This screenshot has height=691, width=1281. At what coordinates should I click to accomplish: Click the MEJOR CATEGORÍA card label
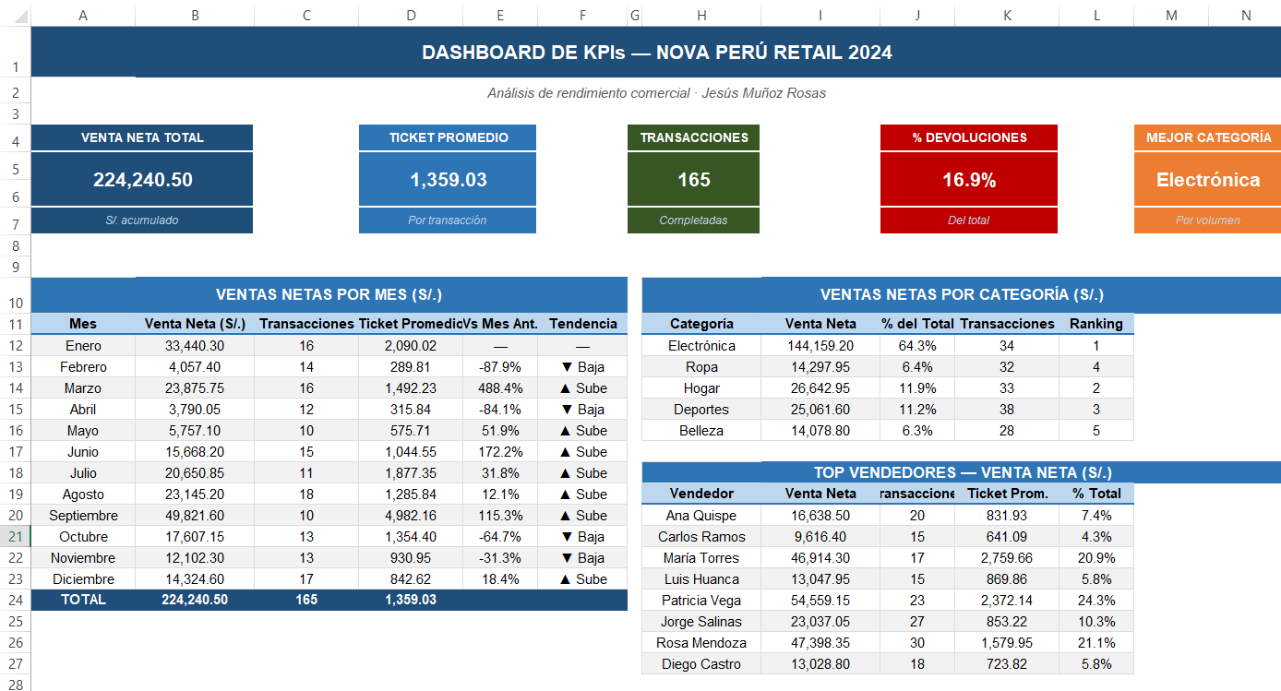(1208, 137)
